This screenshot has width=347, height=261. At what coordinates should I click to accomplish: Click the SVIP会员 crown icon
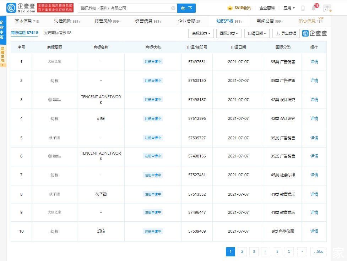click(x=230, y=8)
